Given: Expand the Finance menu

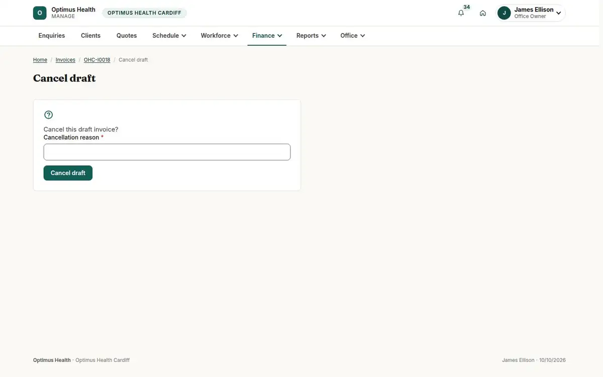Looking at the screenshot, I should click(x=267, y=36).
